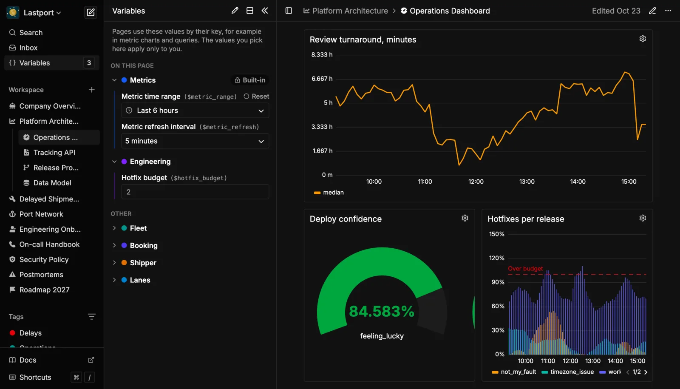Screen dimensions: 680x389
Task: Open the Inbox
Action: 52,48
